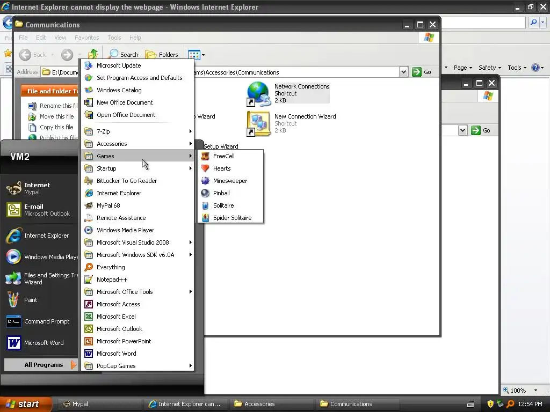This screenshot has height=412, width=550.
Task: Open Network Connections shortcut in Communications window
Action: 288,93
